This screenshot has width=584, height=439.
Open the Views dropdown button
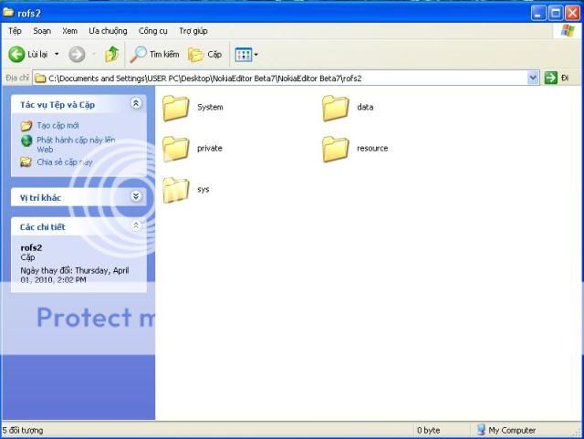[246, 55]
